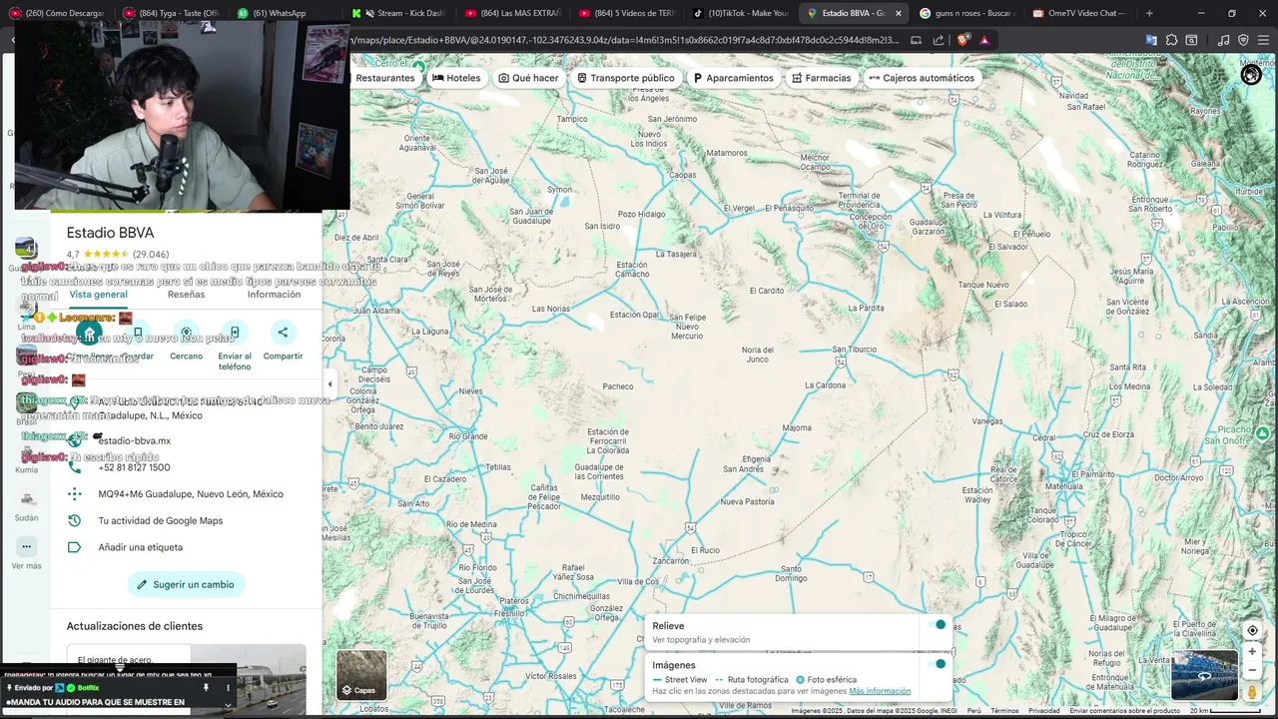
Task: Zoom in with the map plus button
Action: point(1252,651)
